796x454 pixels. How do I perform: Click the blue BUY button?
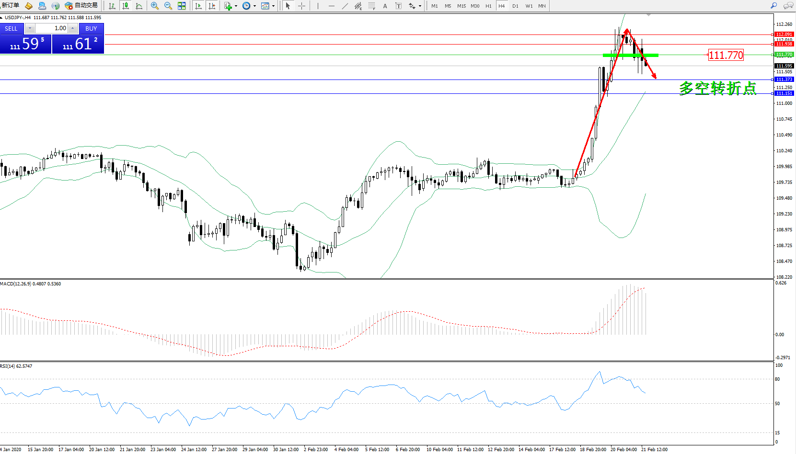pos(91,29)
